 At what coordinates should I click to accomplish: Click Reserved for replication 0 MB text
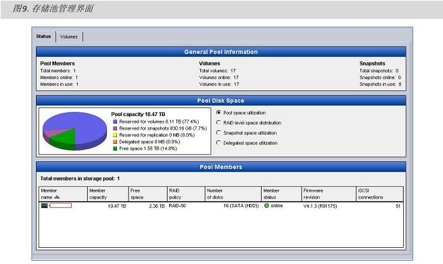tap(157, 135)
